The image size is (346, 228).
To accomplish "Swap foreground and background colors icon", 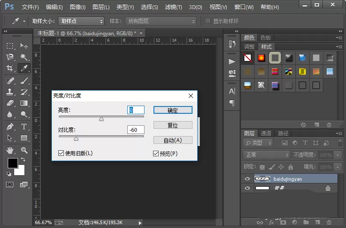I will (x=23, y=159).
